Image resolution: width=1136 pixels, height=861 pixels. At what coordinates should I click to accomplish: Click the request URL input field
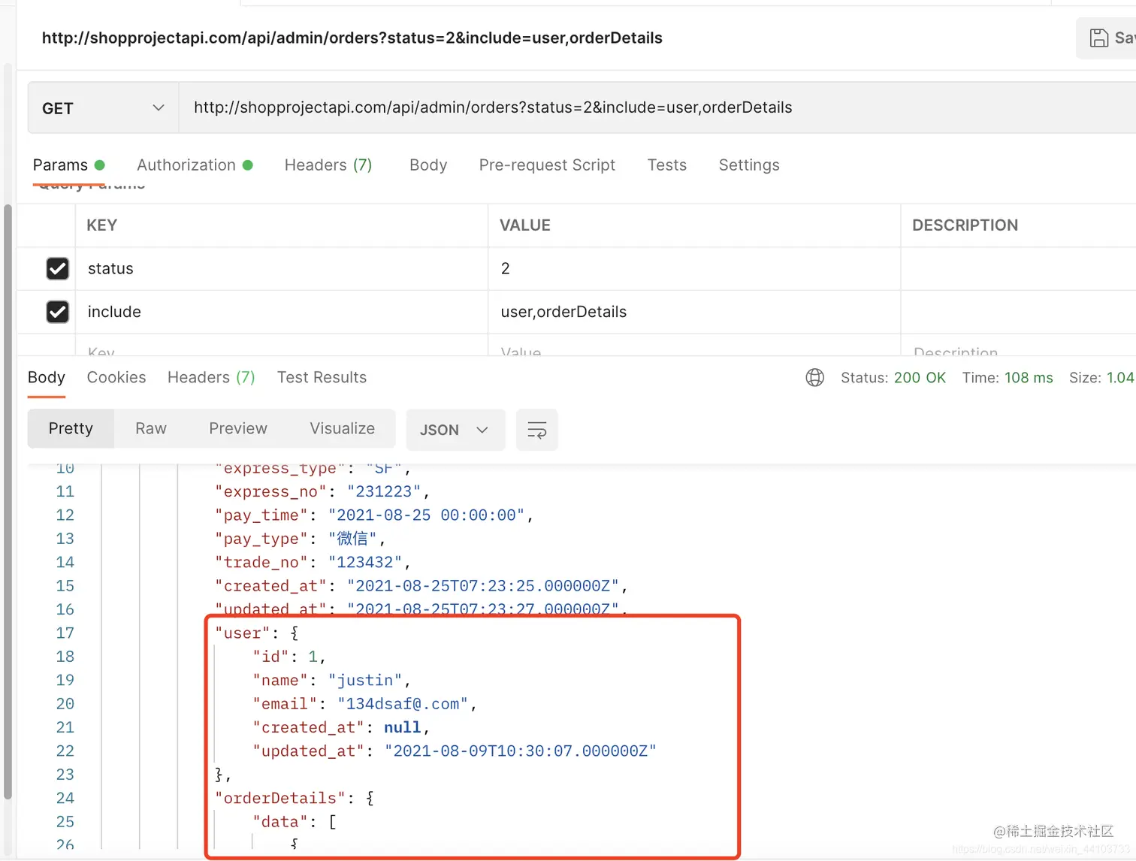(x=657, y=107)
